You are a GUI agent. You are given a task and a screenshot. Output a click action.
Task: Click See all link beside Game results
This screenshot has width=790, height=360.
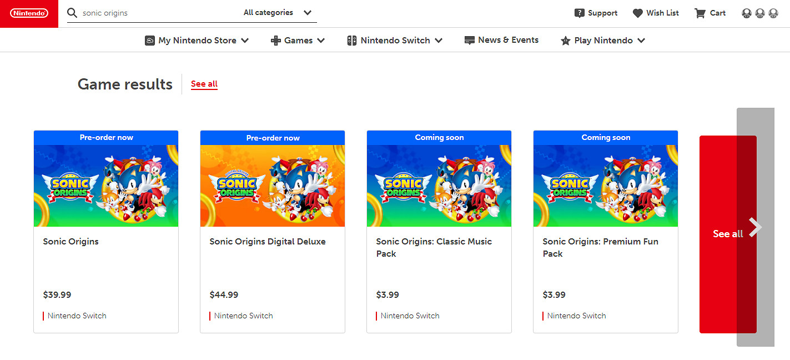(x=204, y=84)
